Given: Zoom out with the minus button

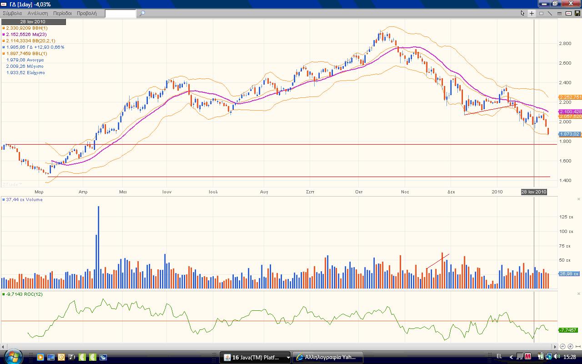Looking at the screenshot, I should coord(563,347).
